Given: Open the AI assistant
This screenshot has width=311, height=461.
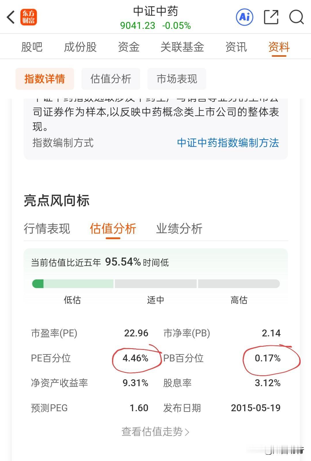Looking at the screenshot, I should 244,17.
